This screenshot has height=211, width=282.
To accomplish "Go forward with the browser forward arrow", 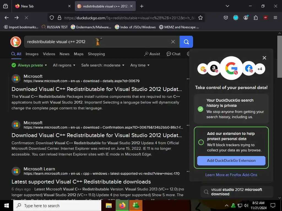I will [x=17, y=18].
